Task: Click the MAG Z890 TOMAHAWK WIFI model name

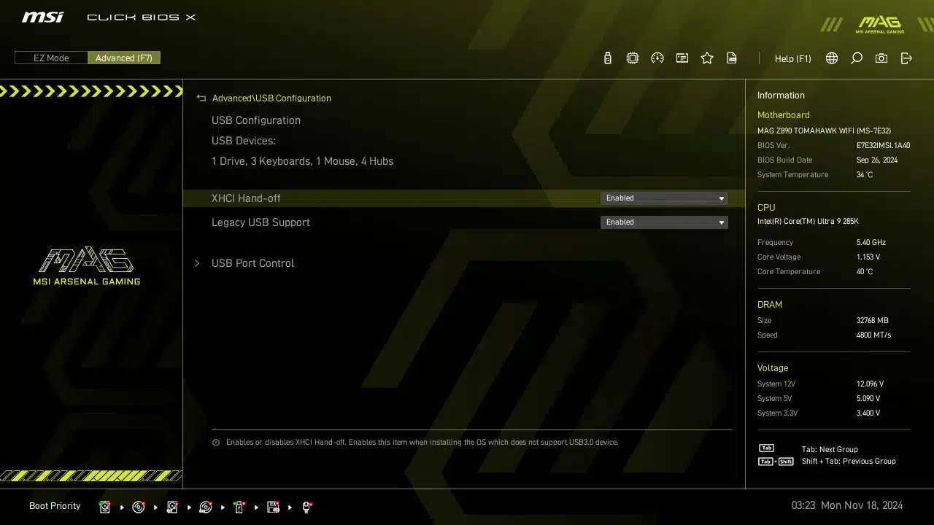Action: (824, 131)
